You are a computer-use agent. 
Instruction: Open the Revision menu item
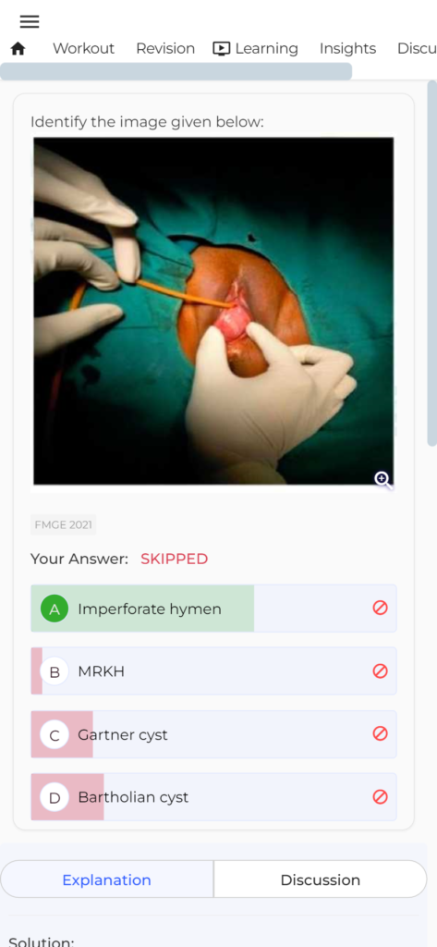(165, 49)
